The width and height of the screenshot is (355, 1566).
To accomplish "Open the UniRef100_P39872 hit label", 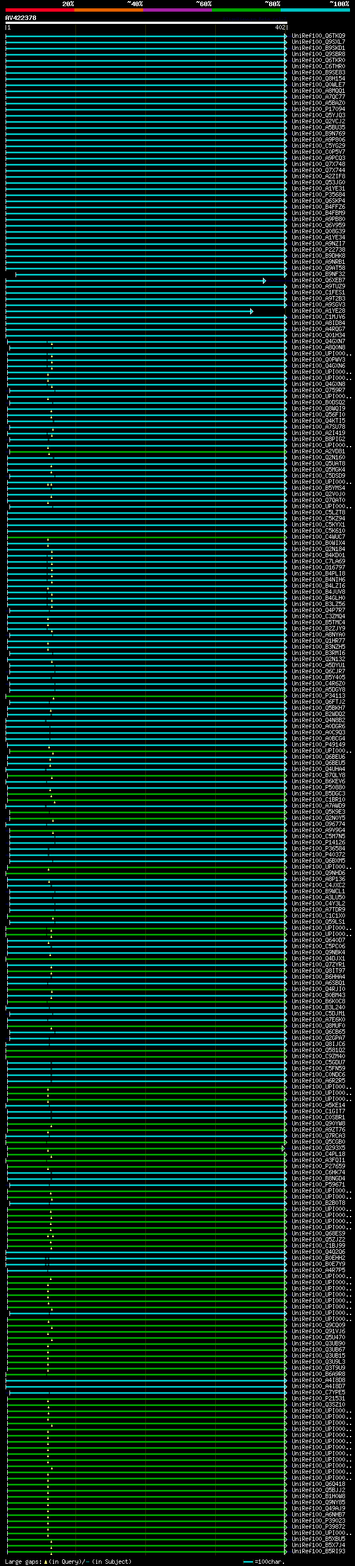I will 318,1527.
